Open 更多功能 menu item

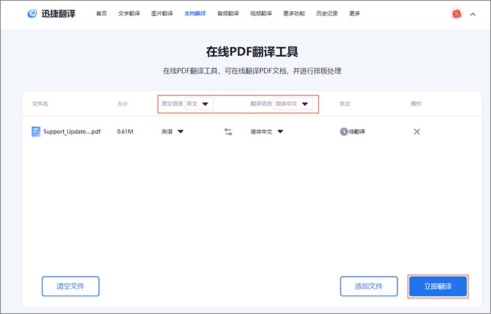(x=294, y=14)
